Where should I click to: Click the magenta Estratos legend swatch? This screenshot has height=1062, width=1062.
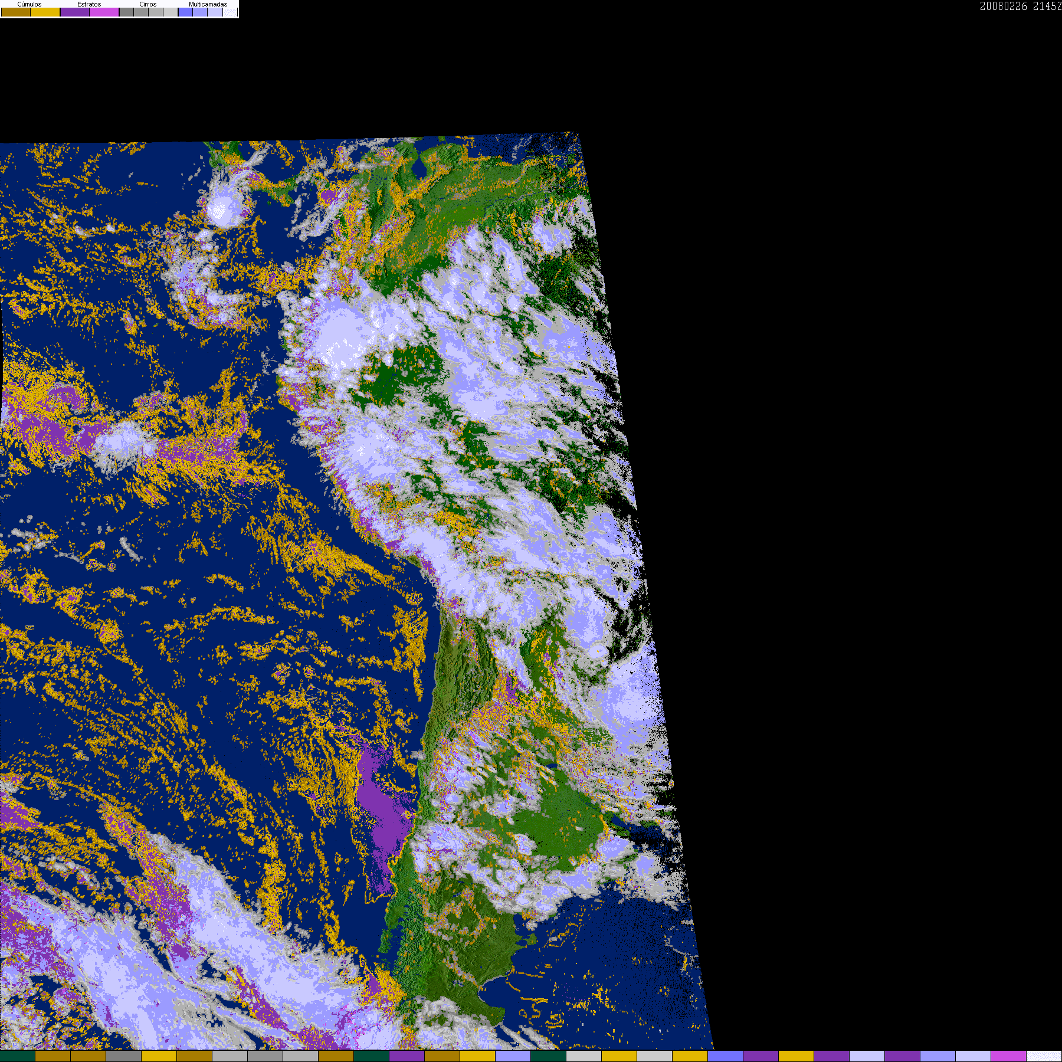[104, 12]
